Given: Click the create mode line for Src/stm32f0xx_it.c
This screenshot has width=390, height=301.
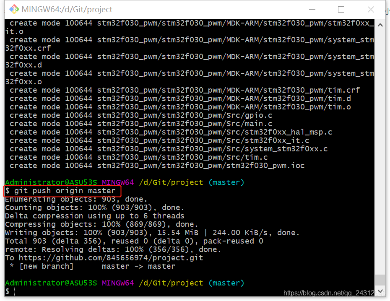Looking at the screenshot, I should [x=159, y=140].
